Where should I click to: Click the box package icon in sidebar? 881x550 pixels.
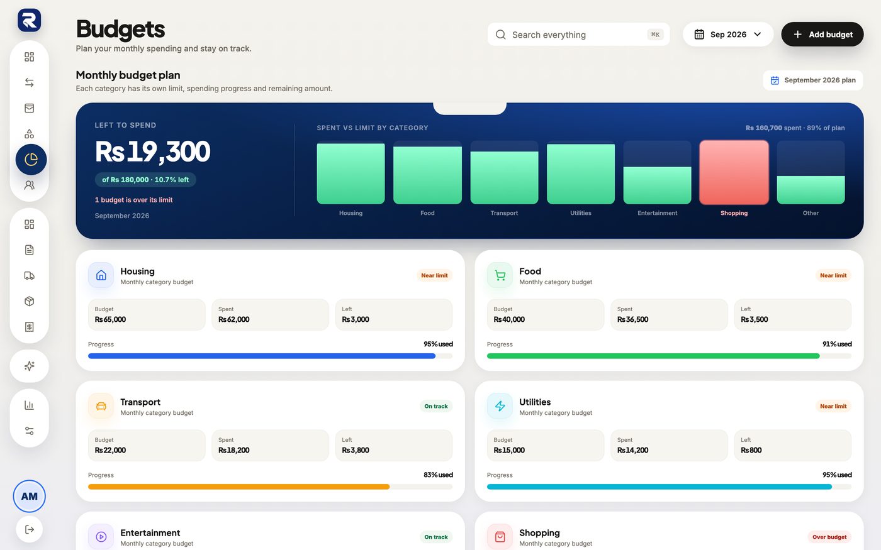click(x=29, y=301)
